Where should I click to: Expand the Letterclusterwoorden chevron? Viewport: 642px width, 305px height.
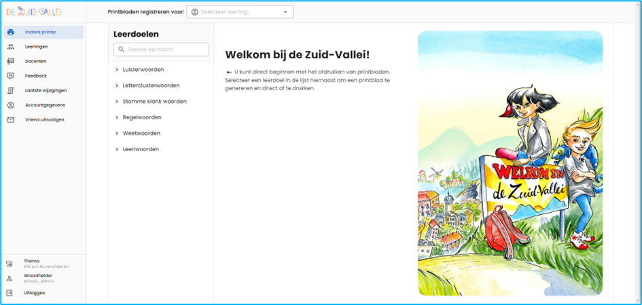(x=117, y=86)
